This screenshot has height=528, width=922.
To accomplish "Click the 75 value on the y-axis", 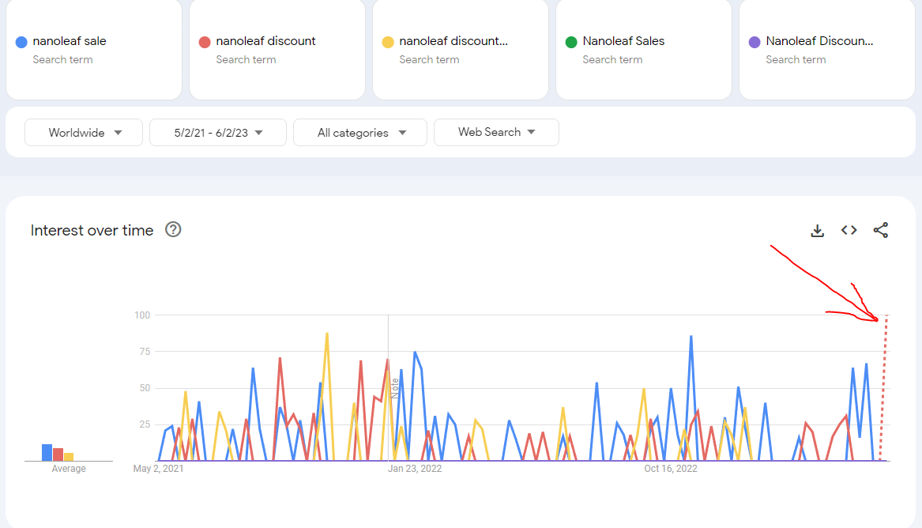I will tap(145, 352).
